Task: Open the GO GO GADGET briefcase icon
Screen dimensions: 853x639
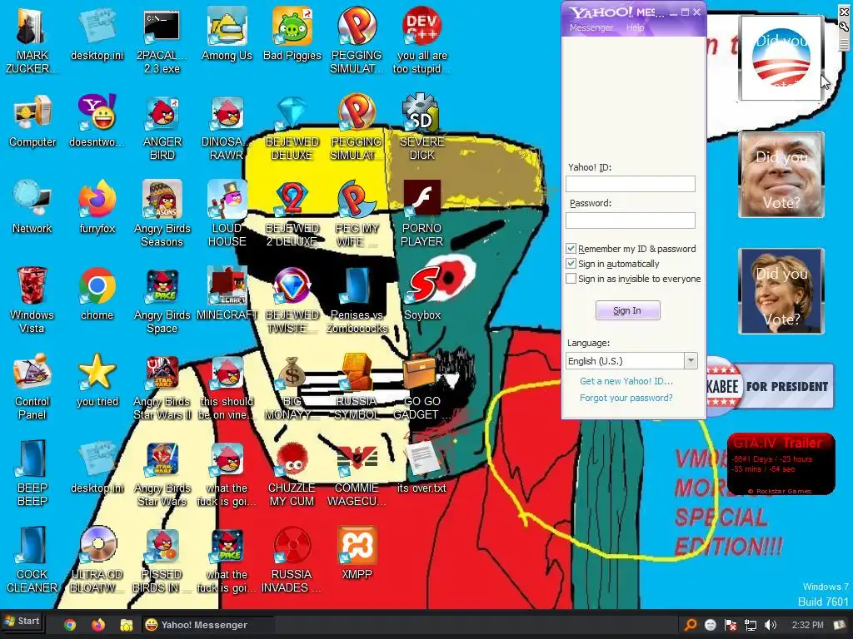Action: pos(422,386)
